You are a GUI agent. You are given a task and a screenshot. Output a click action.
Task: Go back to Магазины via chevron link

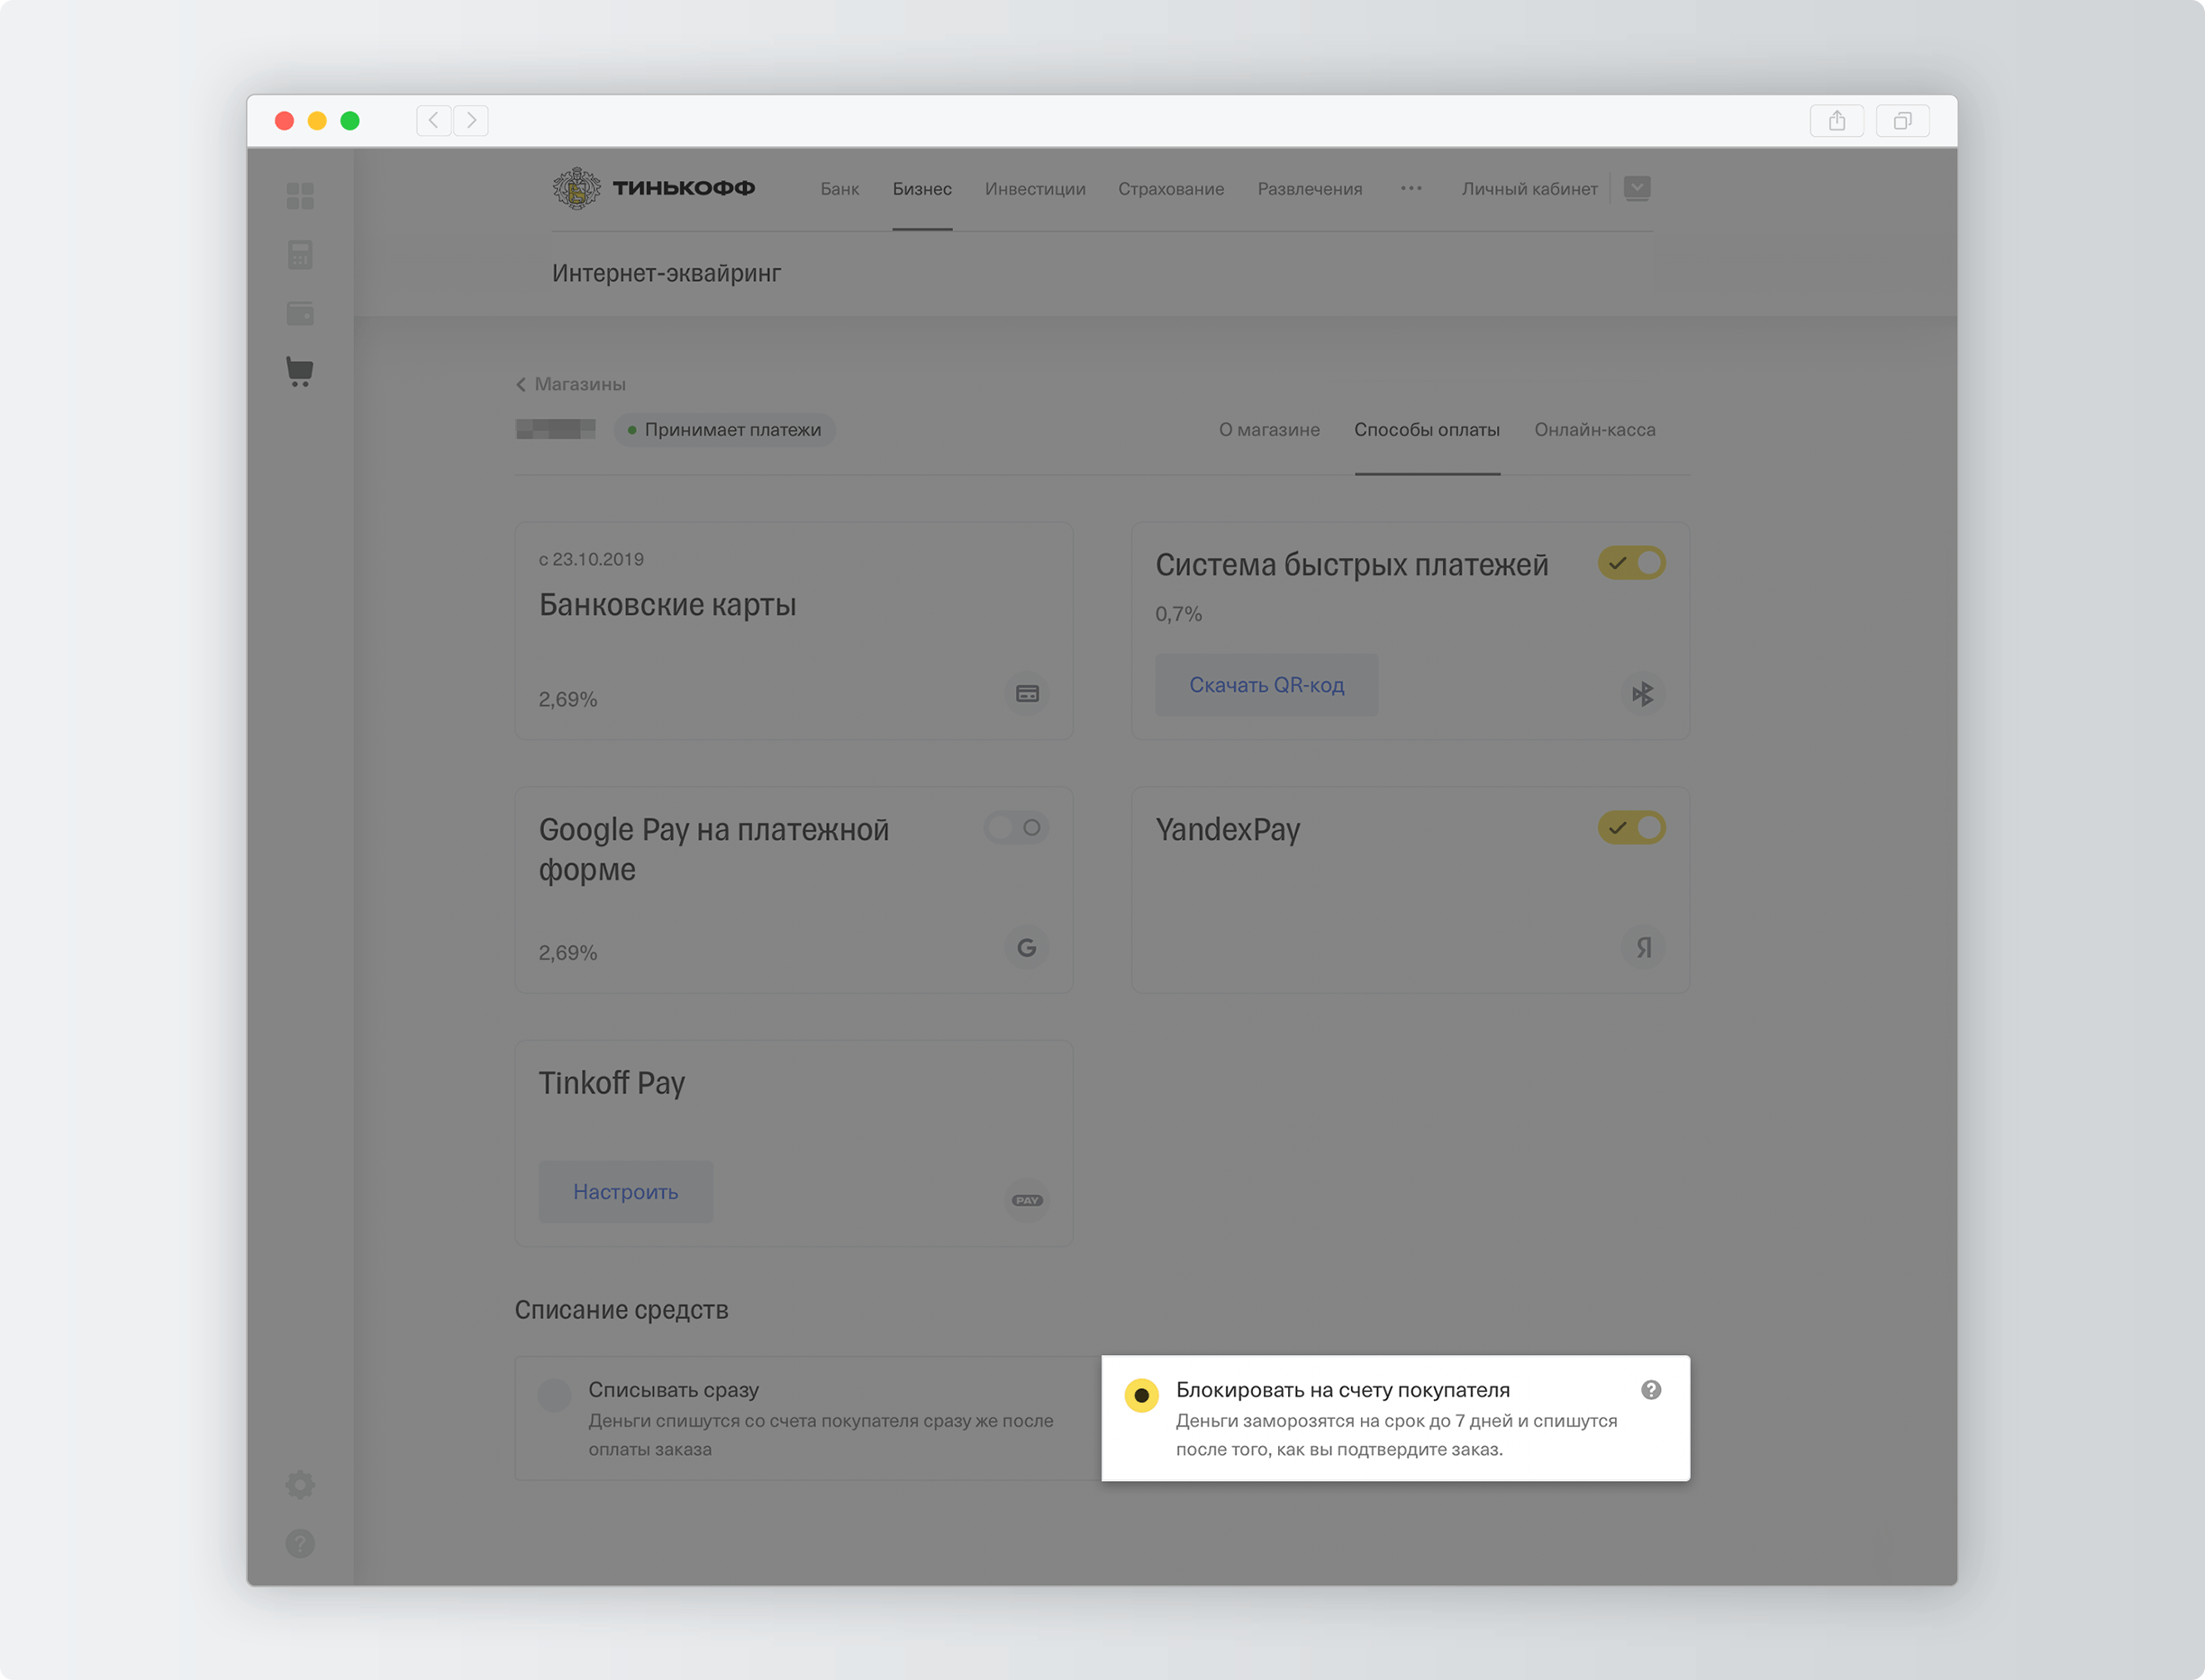tap(571, 384)
